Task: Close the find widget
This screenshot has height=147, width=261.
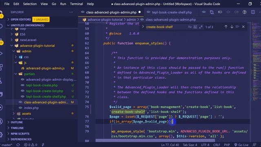Action: pos(243,27)
